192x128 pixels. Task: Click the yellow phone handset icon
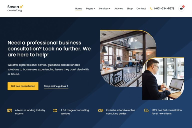pos(151,8)
